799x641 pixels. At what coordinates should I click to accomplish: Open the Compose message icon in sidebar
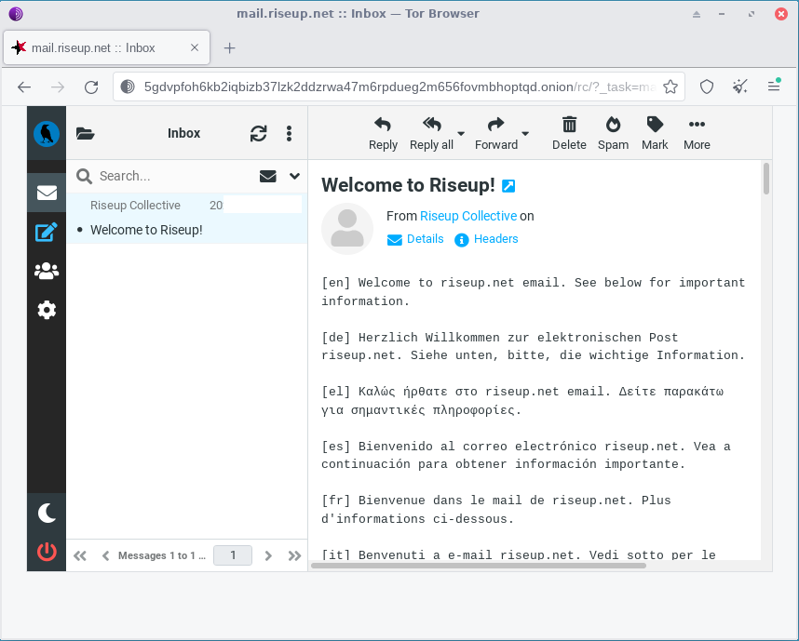47,232
